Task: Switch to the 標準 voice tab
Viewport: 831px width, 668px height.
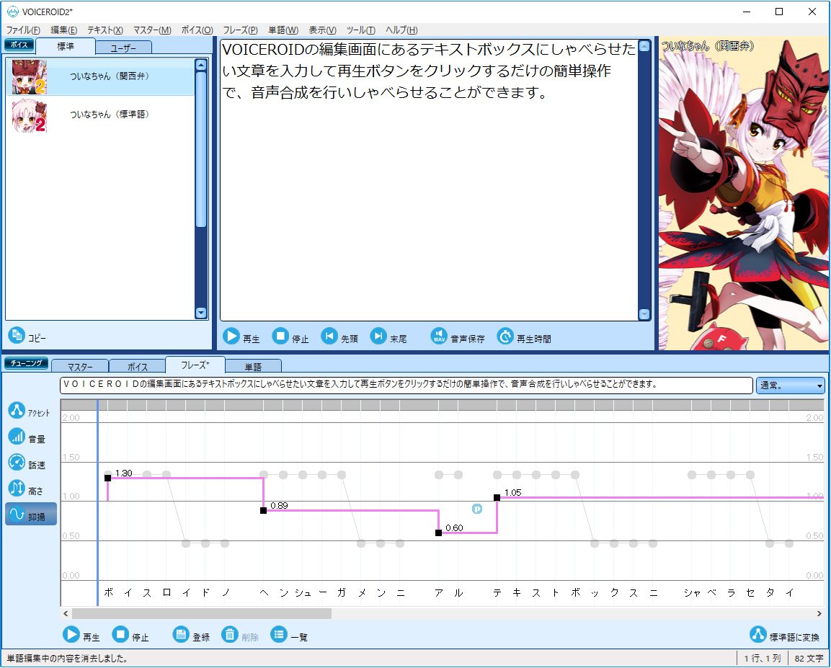Action: point(66,46)
